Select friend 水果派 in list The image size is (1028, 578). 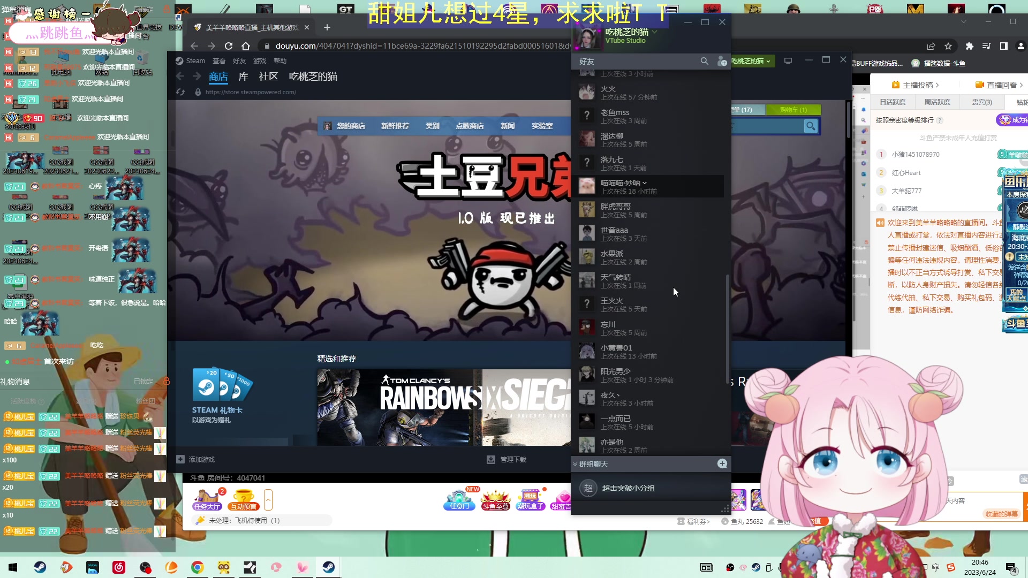point(648,257)
